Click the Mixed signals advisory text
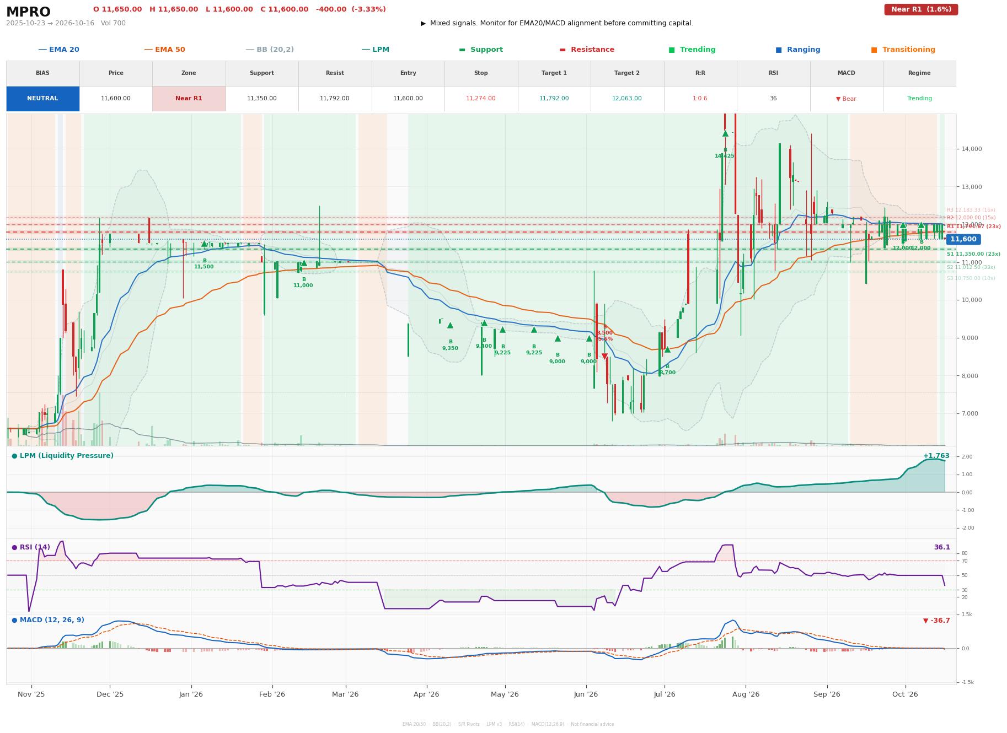Viewport: 1007px width, 733px height. (557, 23)
